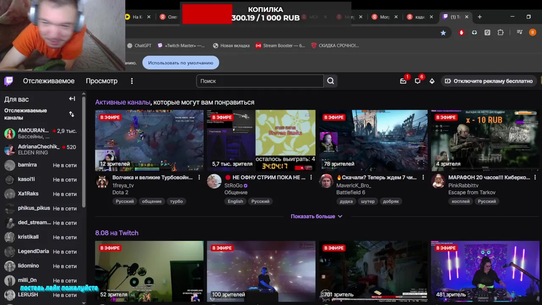542x305 pixels.
Task: Select the шутер tag
Action: click(x=368, y=201)
